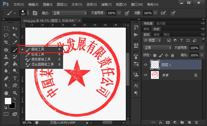Open the brush panel toggle icon

(x=35, y=13)
